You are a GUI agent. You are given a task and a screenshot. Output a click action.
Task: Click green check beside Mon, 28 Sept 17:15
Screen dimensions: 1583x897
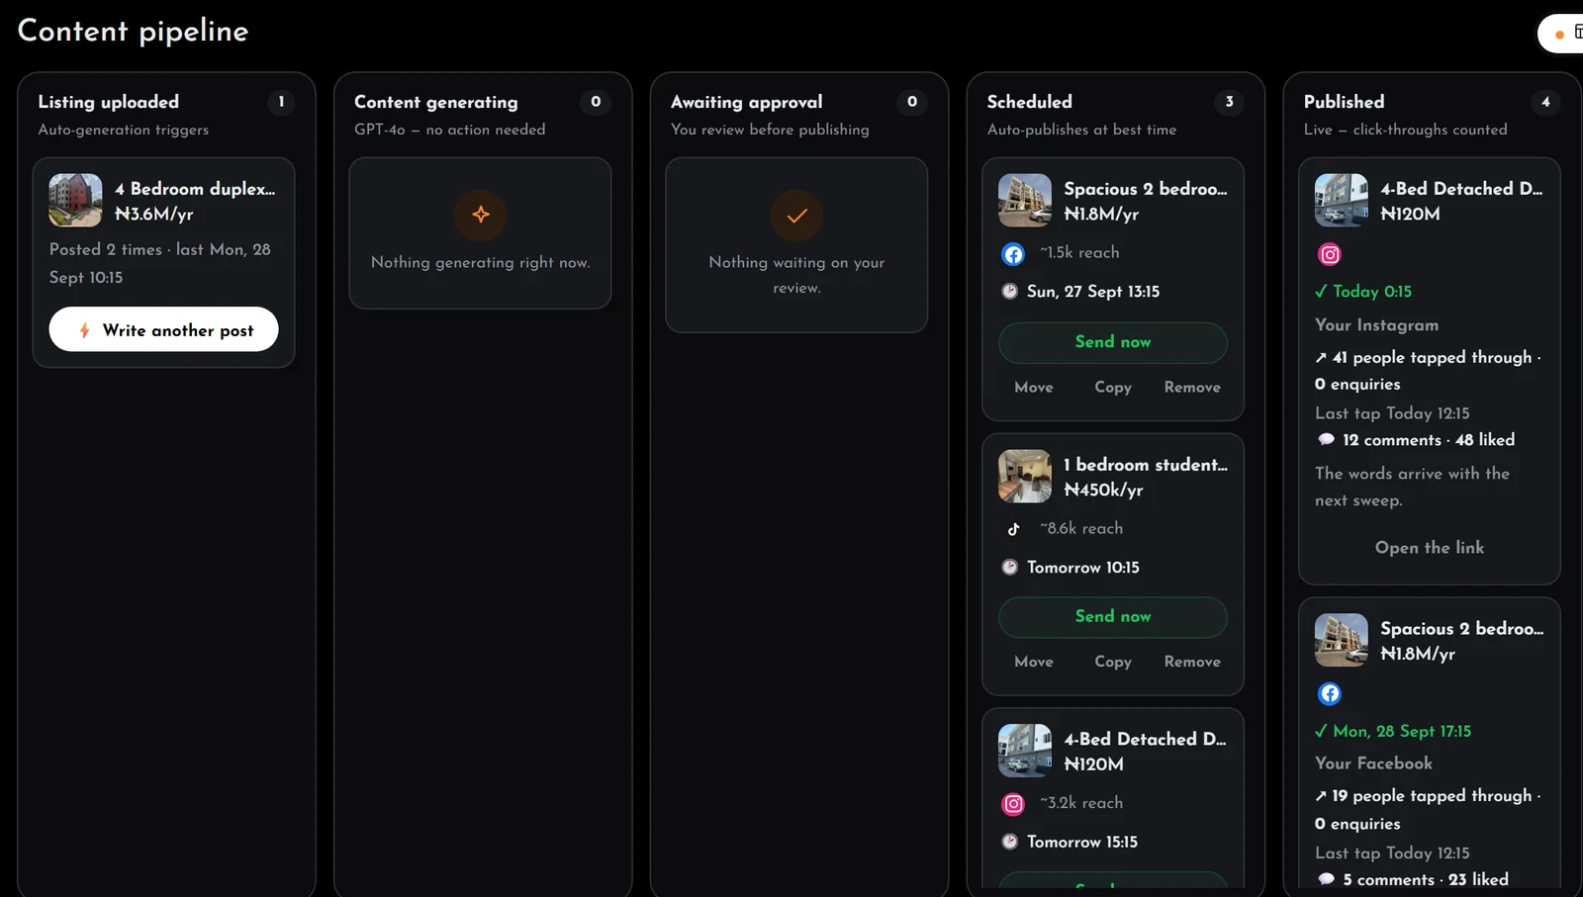[1321, 731]
